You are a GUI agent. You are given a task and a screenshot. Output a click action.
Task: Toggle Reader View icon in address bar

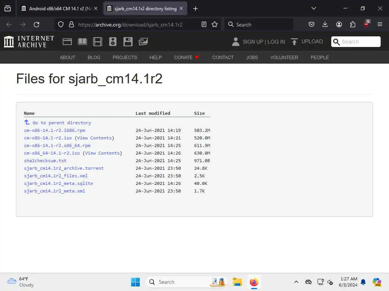(204, 25)
